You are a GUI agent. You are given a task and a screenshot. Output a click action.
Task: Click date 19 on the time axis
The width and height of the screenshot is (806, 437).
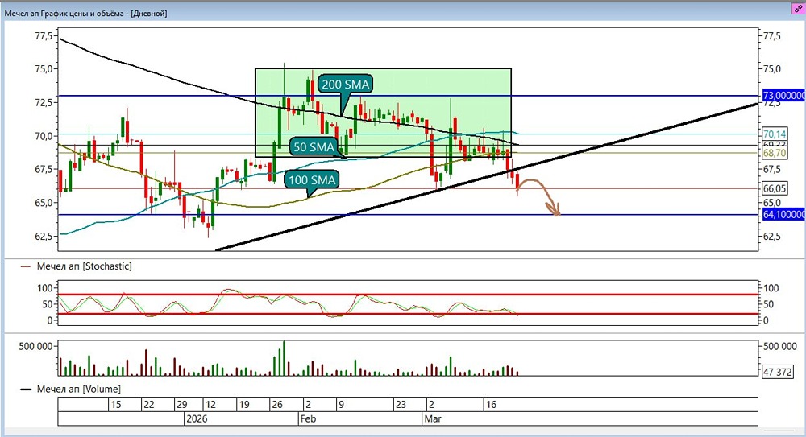coord(244,405)
